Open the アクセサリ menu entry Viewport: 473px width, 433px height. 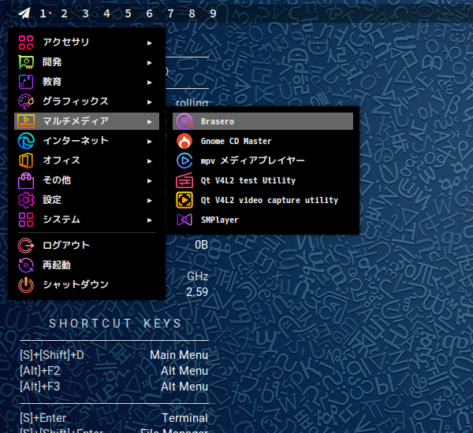pyautogui.click(x=87, y=43)
